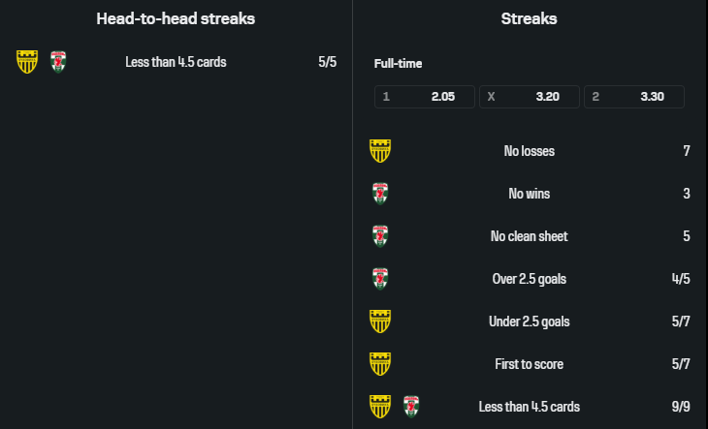
Task: Click green-red team crest in head-to-head streaks
Action: (58, 62)
